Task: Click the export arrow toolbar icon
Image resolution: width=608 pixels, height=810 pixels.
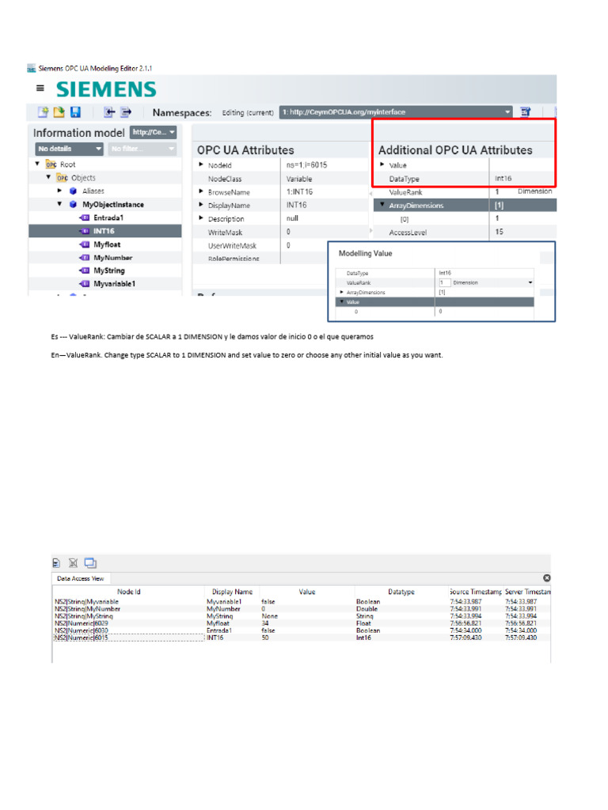Action: click(126, 112)
